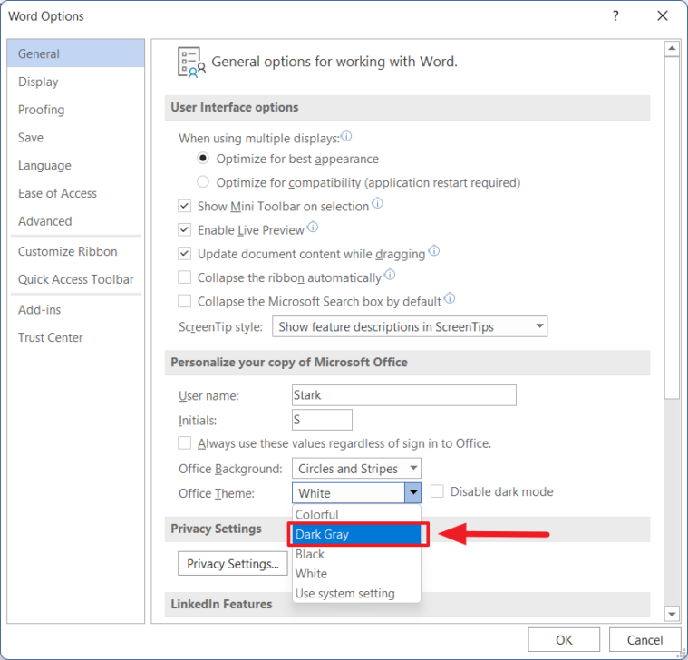Click info icon next to Show Mini Toolbar
688x660 pixels.
[x=377, y=204]
